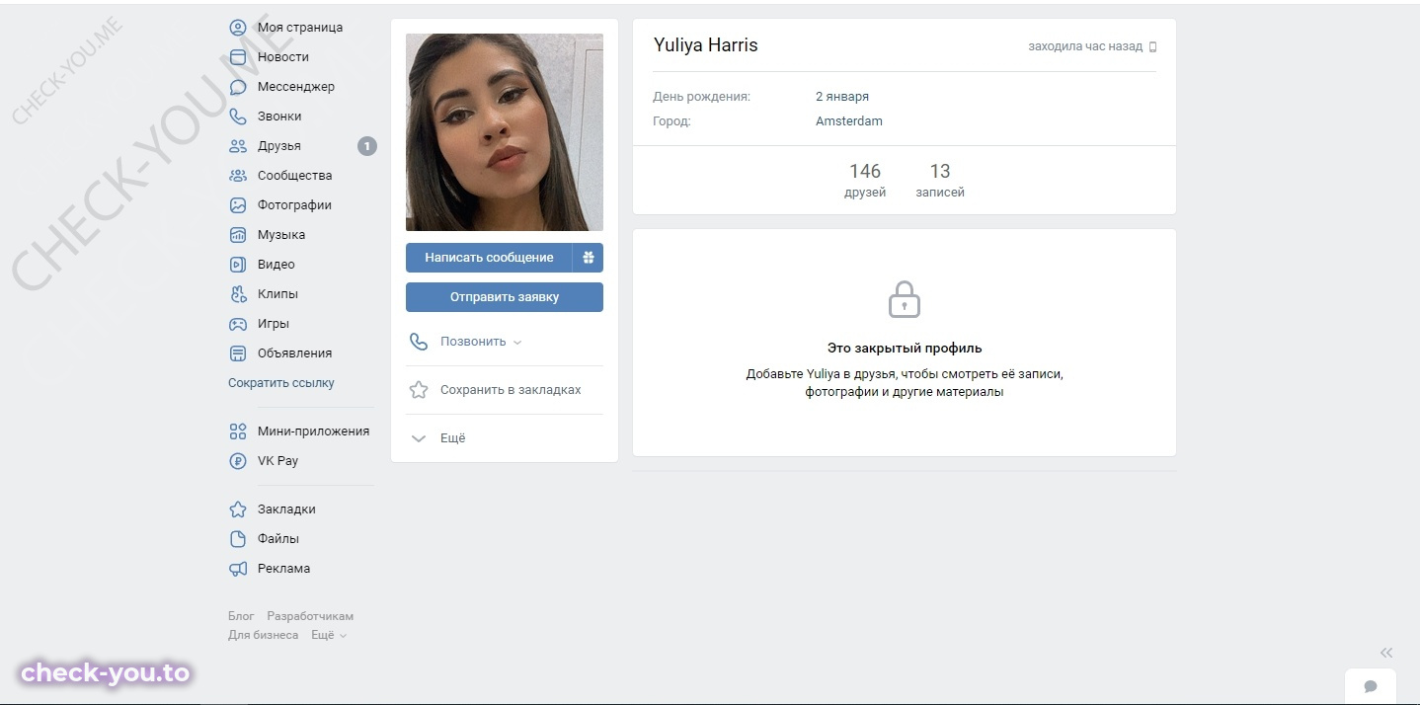Open the Разработчикам footer link
The image size is (1420, 705).
click(x=310, y=616)
